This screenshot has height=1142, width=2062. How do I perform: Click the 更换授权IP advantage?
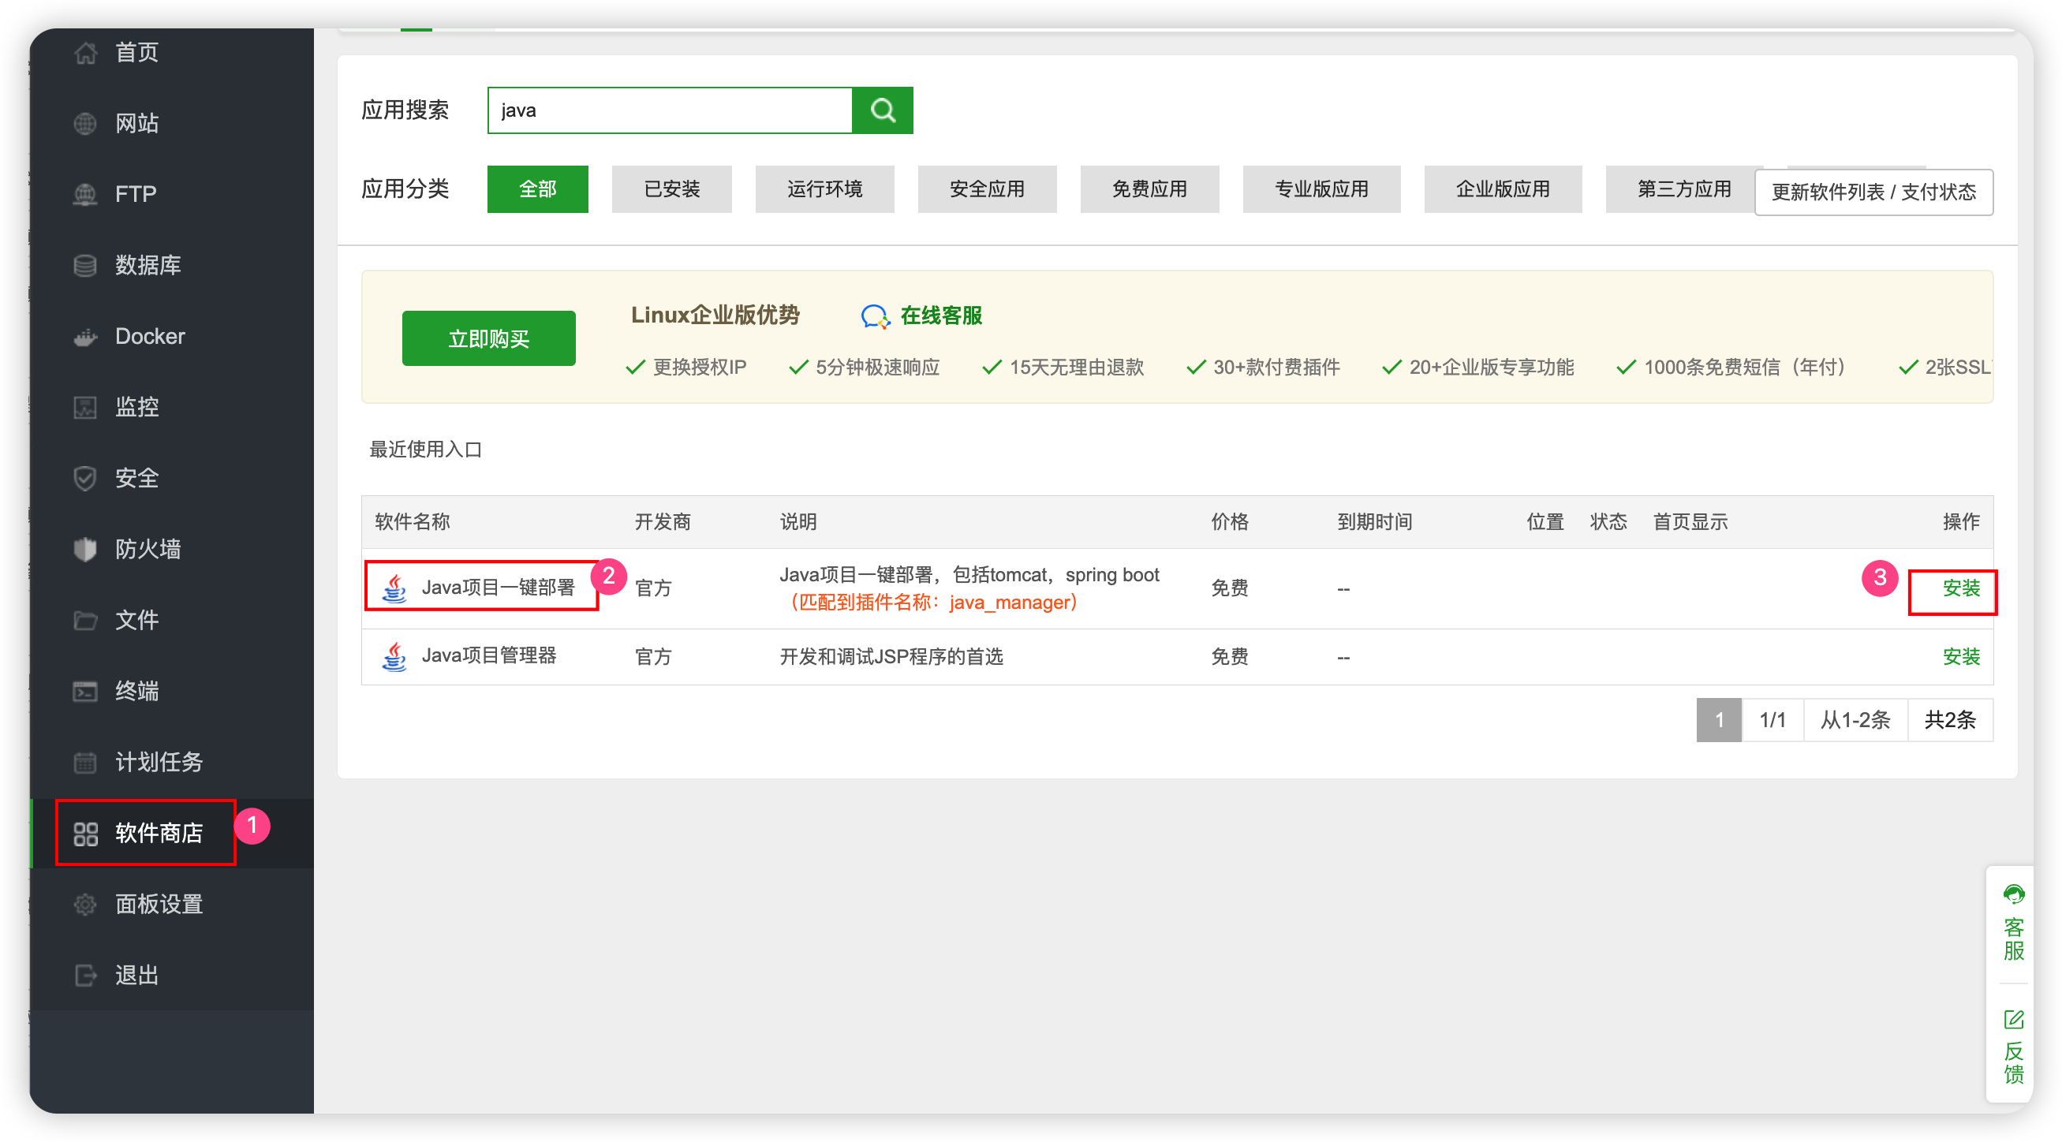[700, 368]
